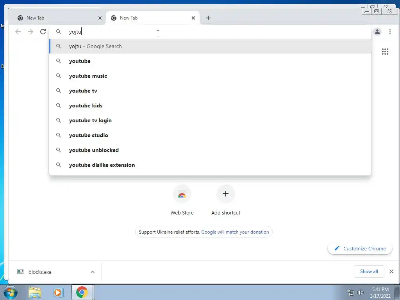The image size is (400, 300).
Task: Click Show all downloads button
Action: pyautogui.click(x=369, y=271)
